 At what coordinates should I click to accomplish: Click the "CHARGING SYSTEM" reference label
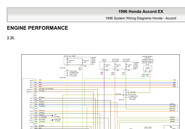click(x=57, y=120)
